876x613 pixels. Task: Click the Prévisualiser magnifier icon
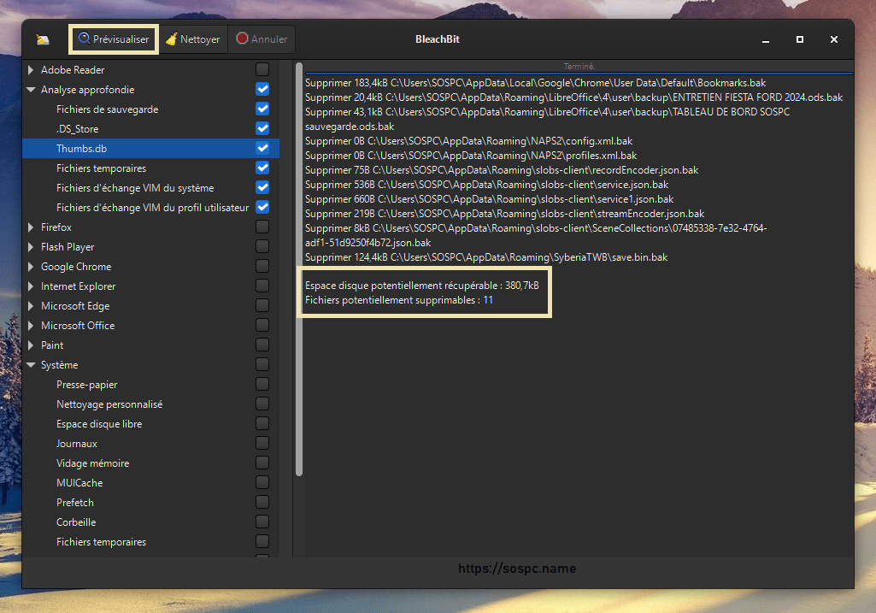[x=84, y=39]
